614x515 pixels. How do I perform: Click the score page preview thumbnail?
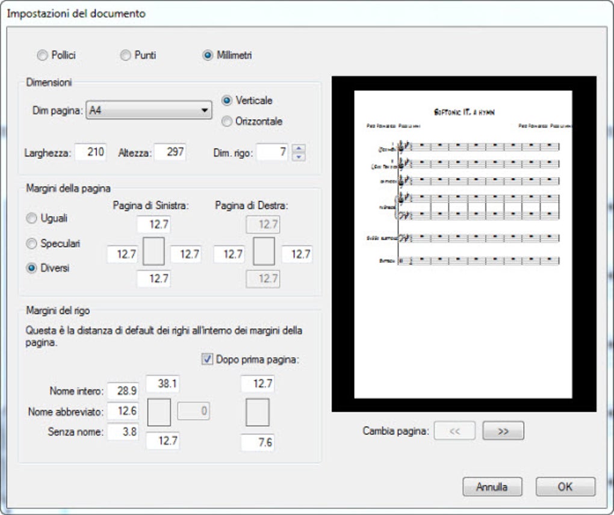click(464, 244)
